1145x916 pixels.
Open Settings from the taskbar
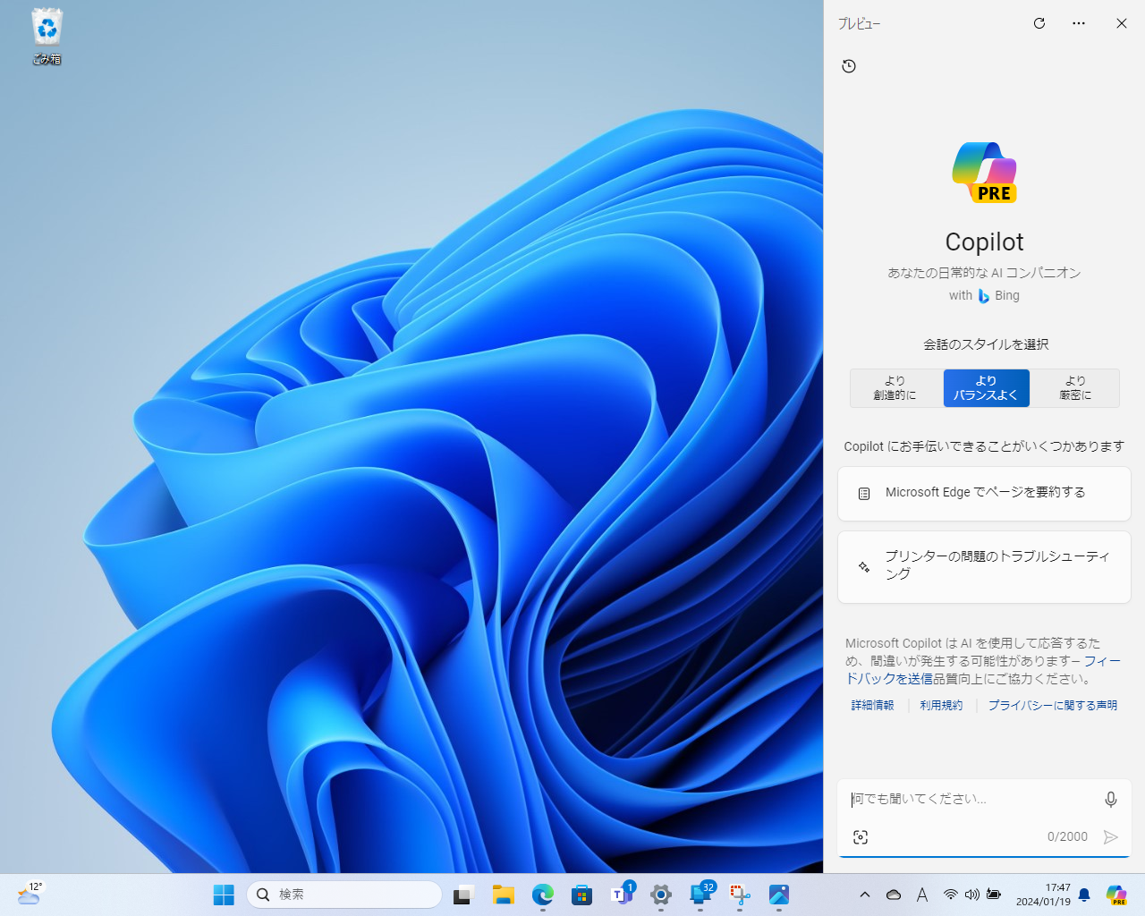pos(660,894)
